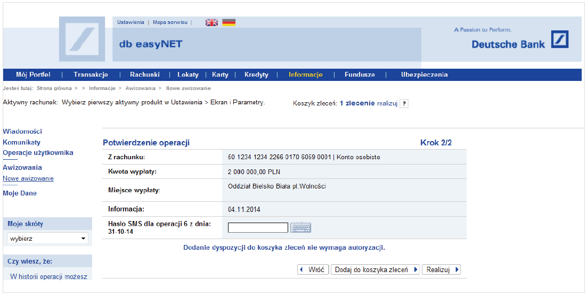The width and height of the screenshot is (587, 295).
Task: Open the Rachunki menu
Action: 145,75
